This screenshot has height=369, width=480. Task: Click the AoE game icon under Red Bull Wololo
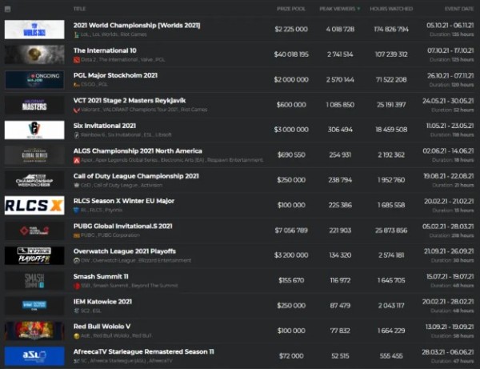(77, 336)
